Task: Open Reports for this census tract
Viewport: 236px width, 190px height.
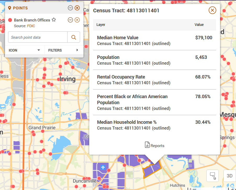Action: point(155,146)
